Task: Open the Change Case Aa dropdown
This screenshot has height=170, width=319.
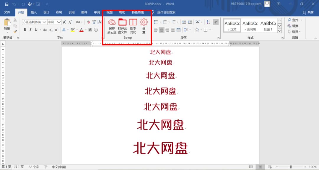Action: point(79,22)
